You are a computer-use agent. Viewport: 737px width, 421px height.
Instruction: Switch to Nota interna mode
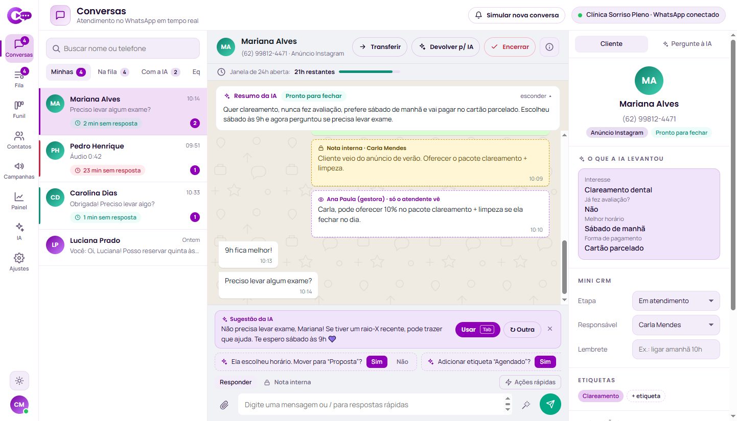287,382
